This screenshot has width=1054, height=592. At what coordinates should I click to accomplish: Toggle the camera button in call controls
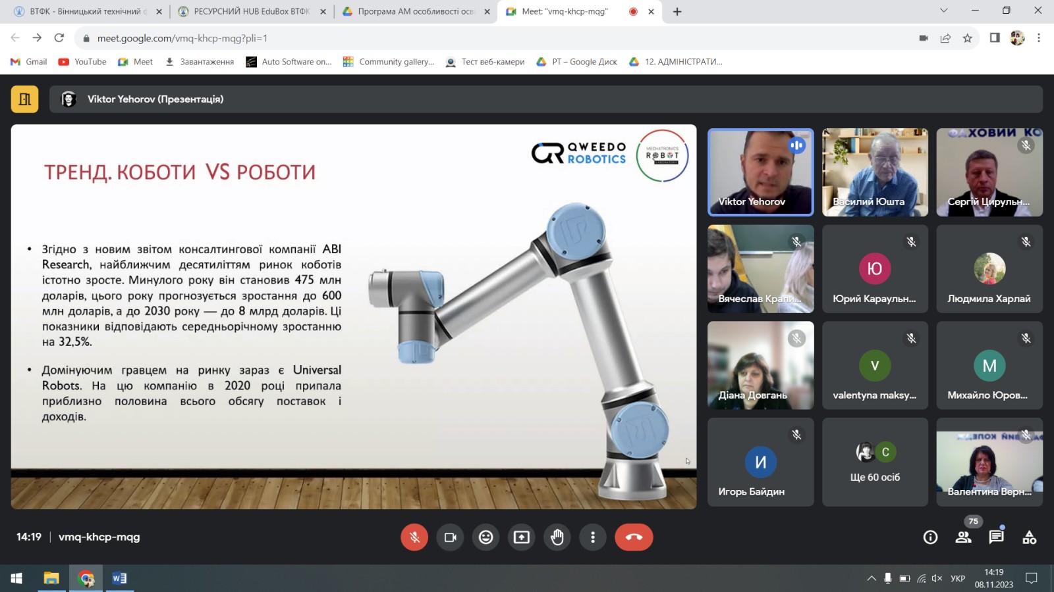pyautogui.click(x=450, y=537)
